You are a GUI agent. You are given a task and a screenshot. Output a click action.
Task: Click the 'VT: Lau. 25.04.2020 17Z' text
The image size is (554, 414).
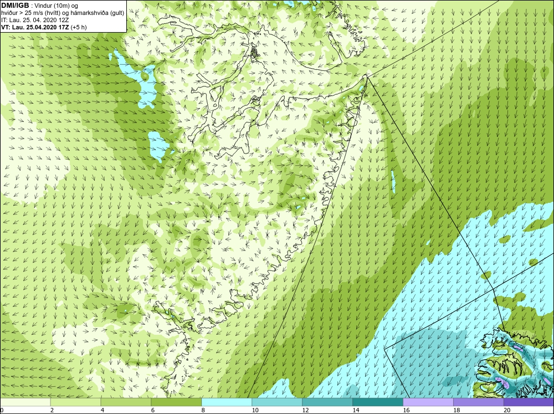(x=35, y=27)
